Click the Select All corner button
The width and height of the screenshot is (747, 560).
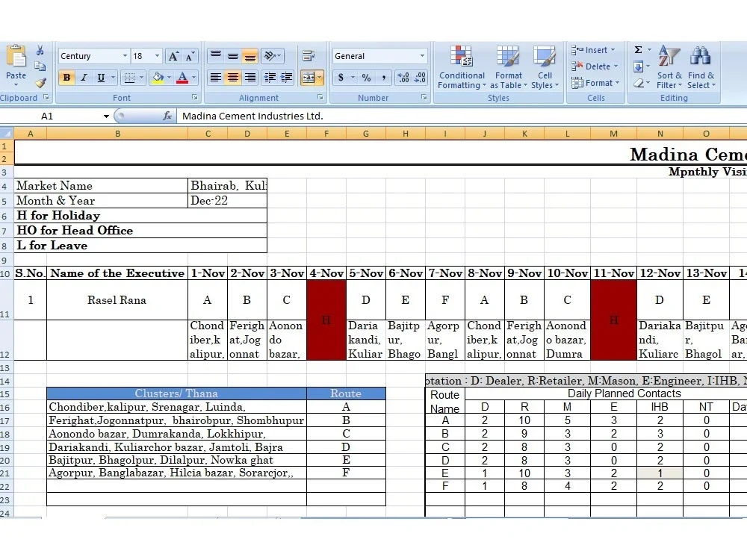tap(7, 134)
